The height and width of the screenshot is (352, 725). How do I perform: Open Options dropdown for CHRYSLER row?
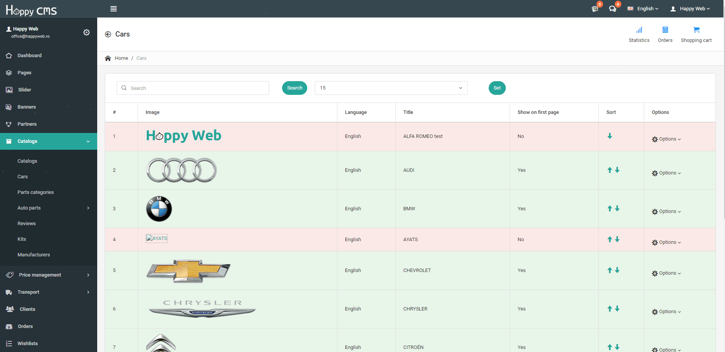(x=666, y=312)
